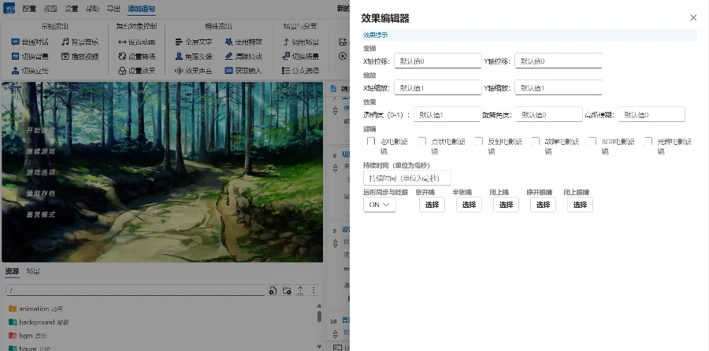Screen dimensions: 709x351
Task: Move statement 10 using its up-down arrows
Action: click(x=335, y=334)
